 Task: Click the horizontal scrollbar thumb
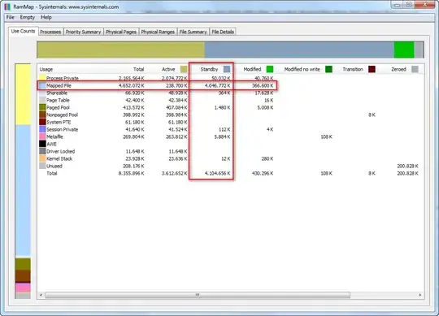coord(198,295)
